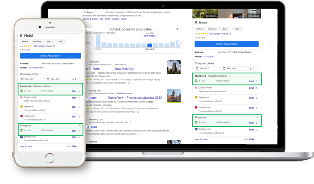Click Translate this page link
Viewport: 314px width, 184px height.
pyautogui.click(x=124, y=93)
